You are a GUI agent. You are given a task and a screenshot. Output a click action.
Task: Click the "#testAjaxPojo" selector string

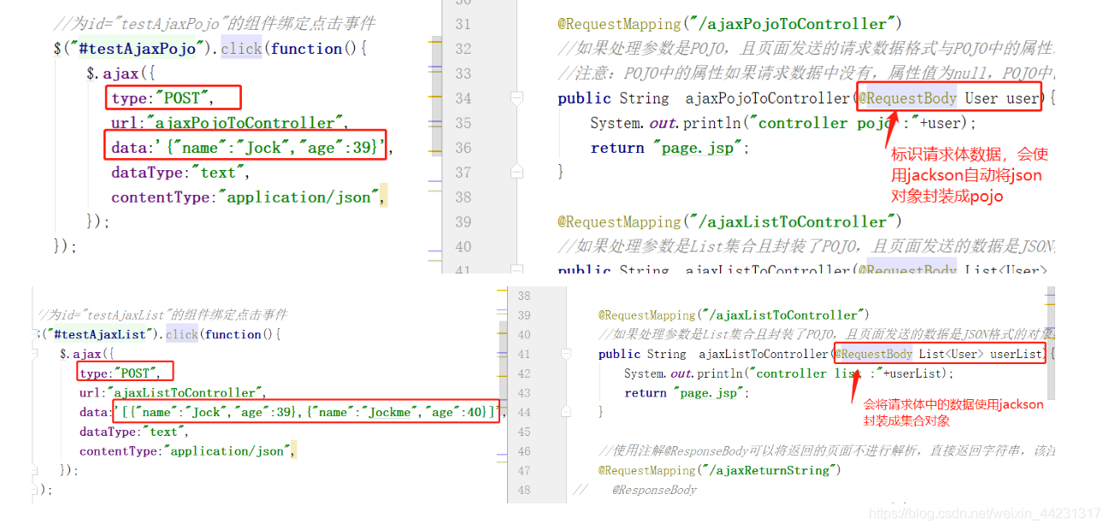[137, 49]
